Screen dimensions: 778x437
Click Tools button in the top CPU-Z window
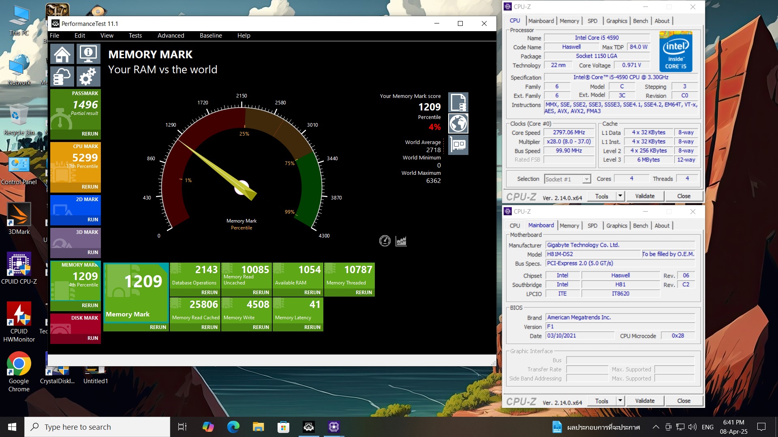(x=602, y=196)
